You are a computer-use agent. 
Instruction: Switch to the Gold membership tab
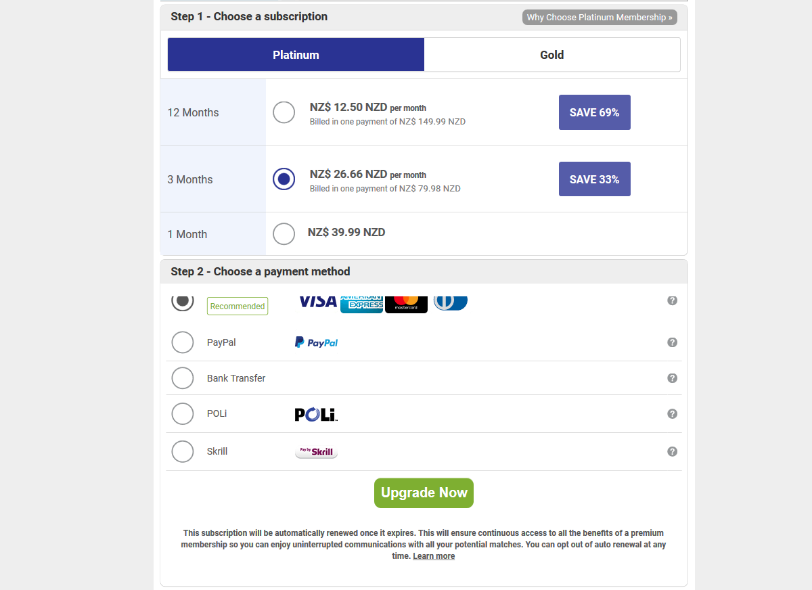[x=551, y=54]
